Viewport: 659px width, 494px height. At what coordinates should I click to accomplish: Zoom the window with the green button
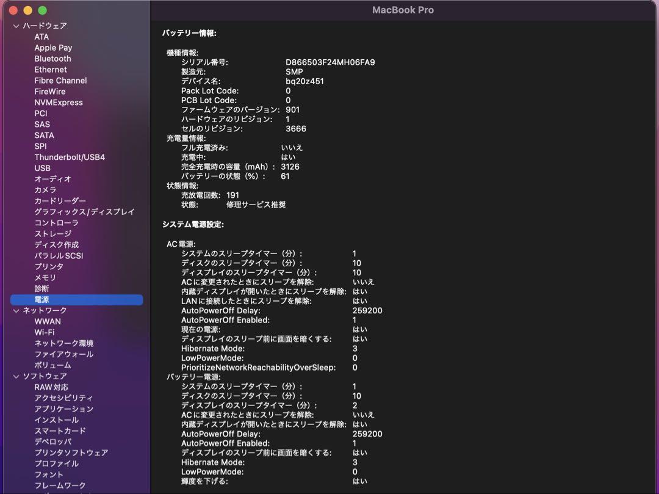pyautogui.click(x=42, y=10)
